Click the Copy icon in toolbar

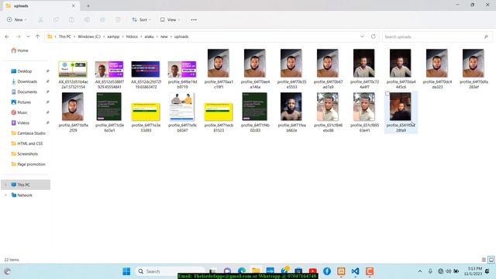pyautogui.click(x=56, y=19)
